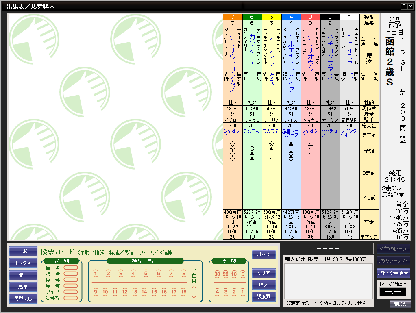Mark horse number 12 in 枠番・馬番
Screen dimensions: 416x313
[124, 292]
